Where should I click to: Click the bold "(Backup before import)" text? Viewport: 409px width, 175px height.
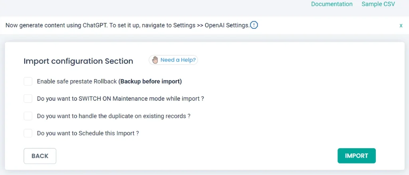click(x=150, y=82)
